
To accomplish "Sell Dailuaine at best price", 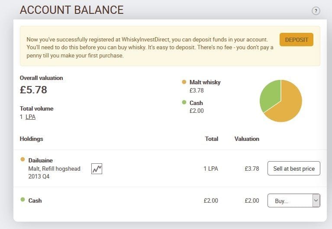I will (x=293, y=169).
